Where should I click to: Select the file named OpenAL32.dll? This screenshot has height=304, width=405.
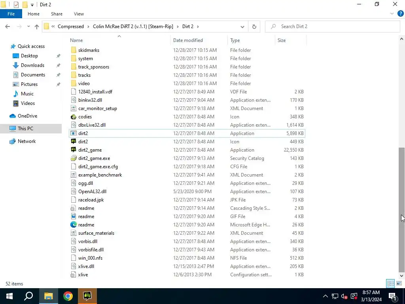[92, 192]
